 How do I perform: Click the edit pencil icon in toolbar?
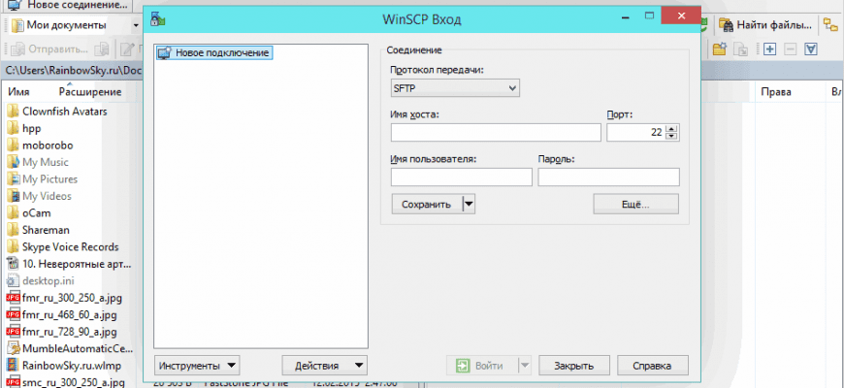click(127, 48)
